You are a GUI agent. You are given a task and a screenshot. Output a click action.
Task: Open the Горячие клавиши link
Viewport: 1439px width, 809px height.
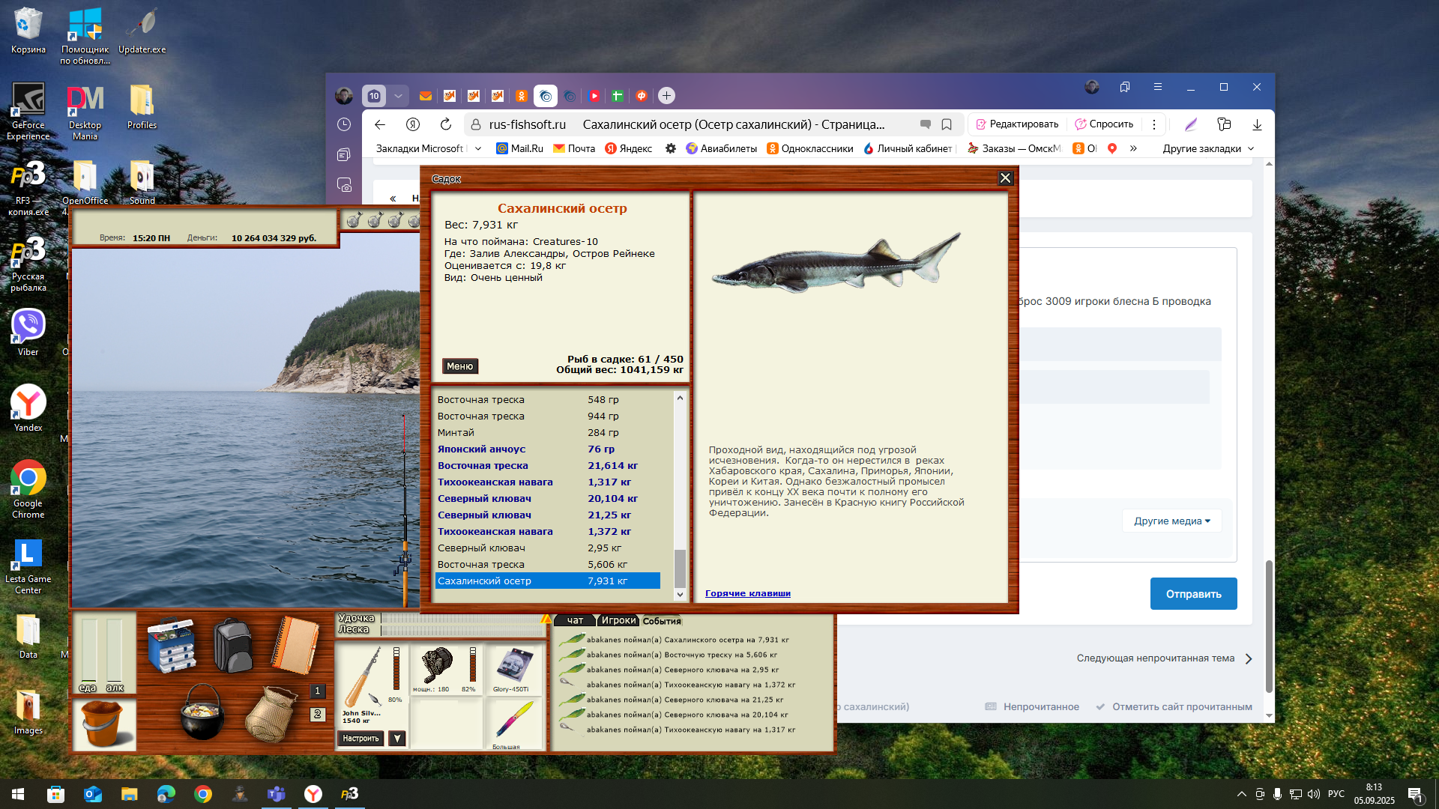pos(747,593)
